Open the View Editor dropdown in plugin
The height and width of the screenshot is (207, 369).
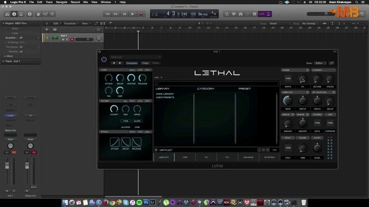click(320, 63)
